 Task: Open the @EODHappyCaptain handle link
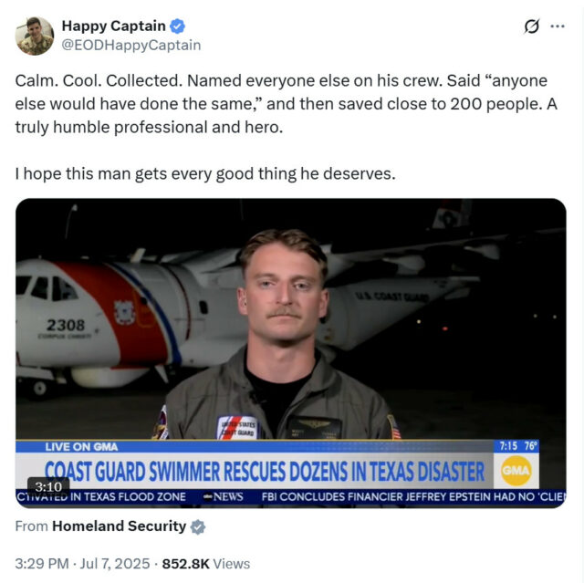pyautogui.click(x=131, y=45)
